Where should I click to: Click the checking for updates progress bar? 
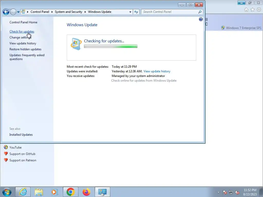point(111,46)
